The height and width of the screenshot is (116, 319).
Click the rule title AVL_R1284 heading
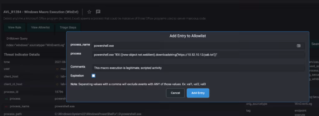click(x=41, y=12)
